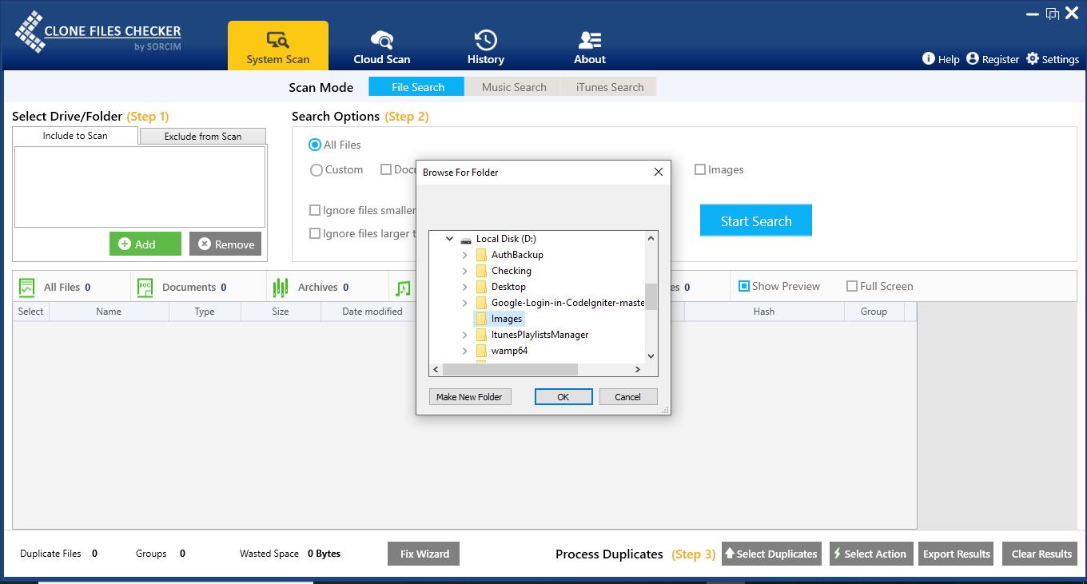Click the folder tree vertical scrollbar thumb
The width and height of the screenshot is (1087, 584).
651,296
